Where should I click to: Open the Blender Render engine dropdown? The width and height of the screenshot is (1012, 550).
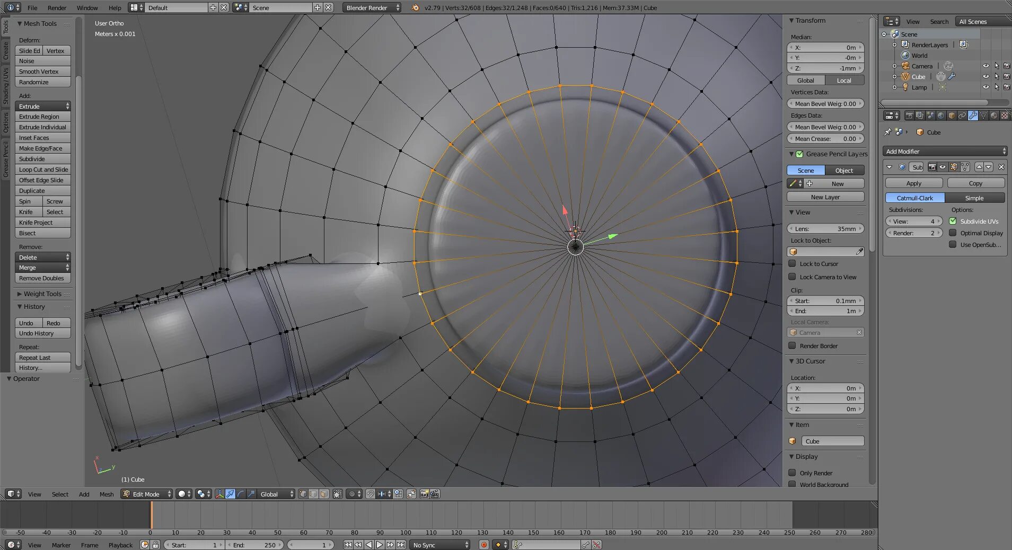372,7
